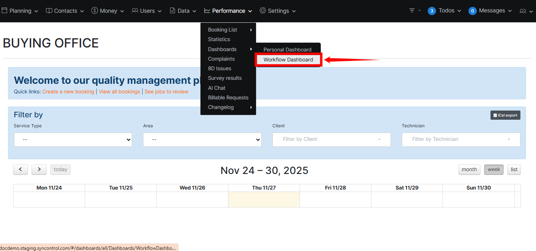The width and height of the screenshot is (536, 251).
Task: Switch calendar to list view
Action: [x=514, y=170]
